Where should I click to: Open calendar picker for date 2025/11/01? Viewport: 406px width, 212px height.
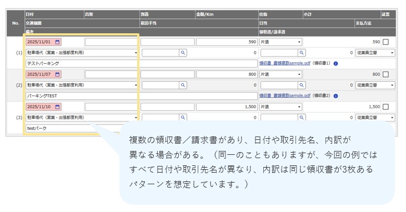click(x=57, y=42)
